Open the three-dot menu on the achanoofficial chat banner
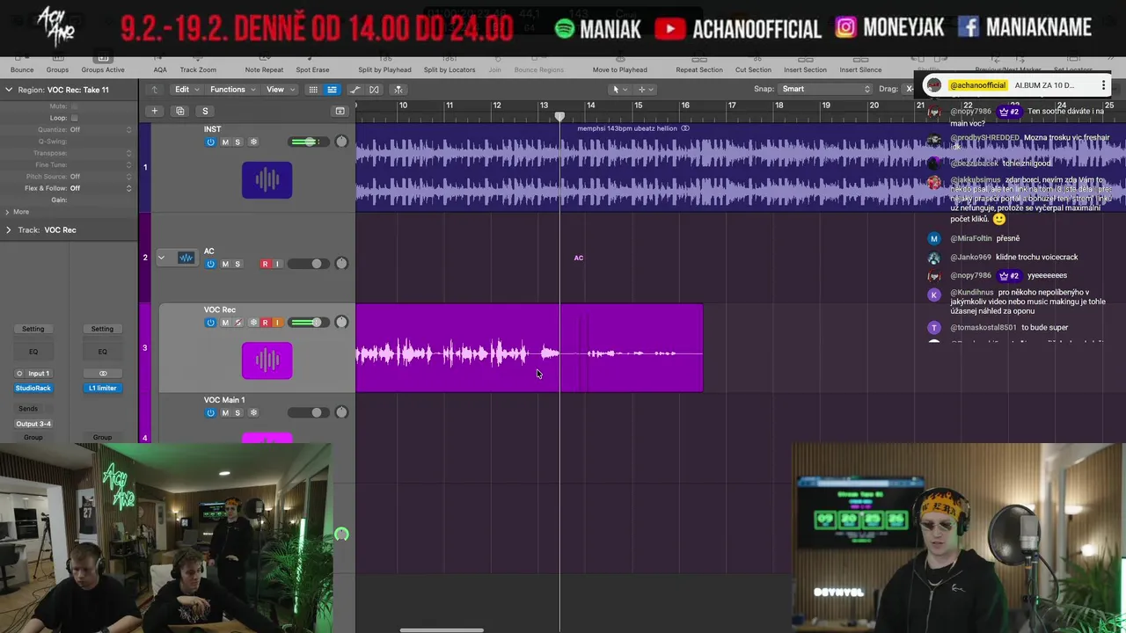The image size is (1126, 633). click(1103, 85)
